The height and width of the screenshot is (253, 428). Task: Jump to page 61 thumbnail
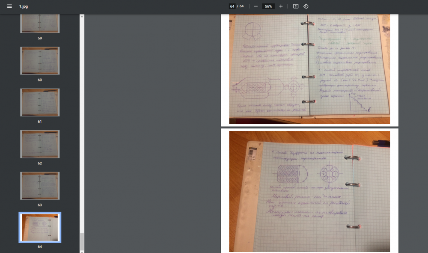(x=40, y=102)
